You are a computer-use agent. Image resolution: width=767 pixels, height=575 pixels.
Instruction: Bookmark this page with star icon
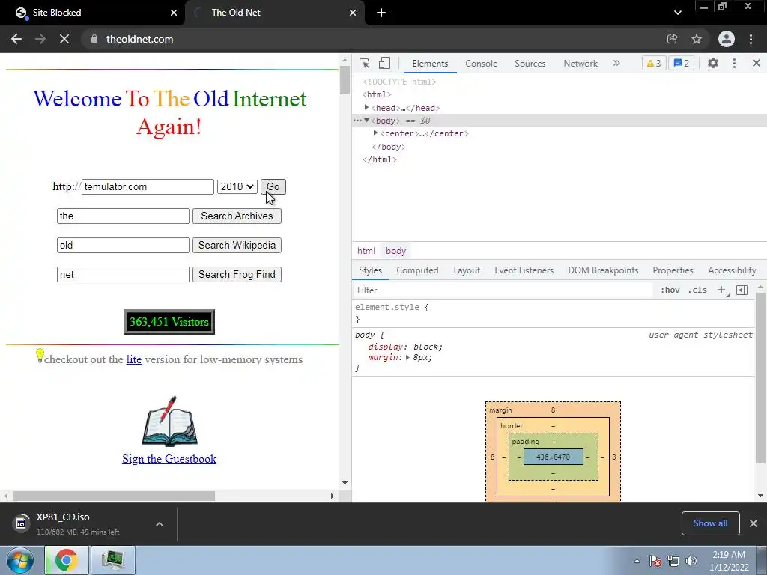tap(697, 39)
